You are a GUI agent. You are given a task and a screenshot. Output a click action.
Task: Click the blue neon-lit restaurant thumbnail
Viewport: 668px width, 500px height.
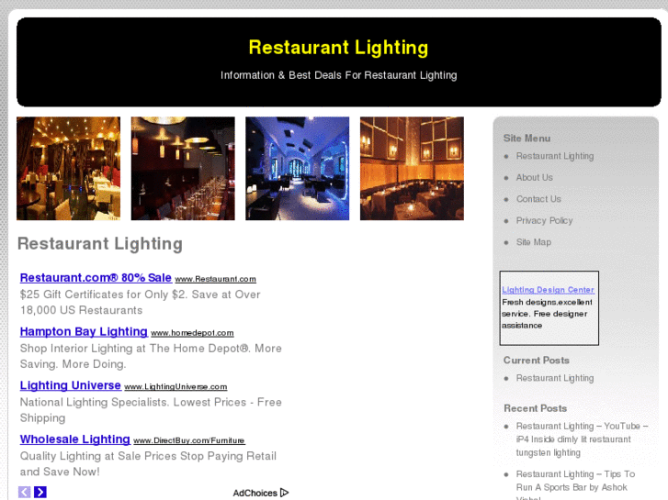(298, 169)
